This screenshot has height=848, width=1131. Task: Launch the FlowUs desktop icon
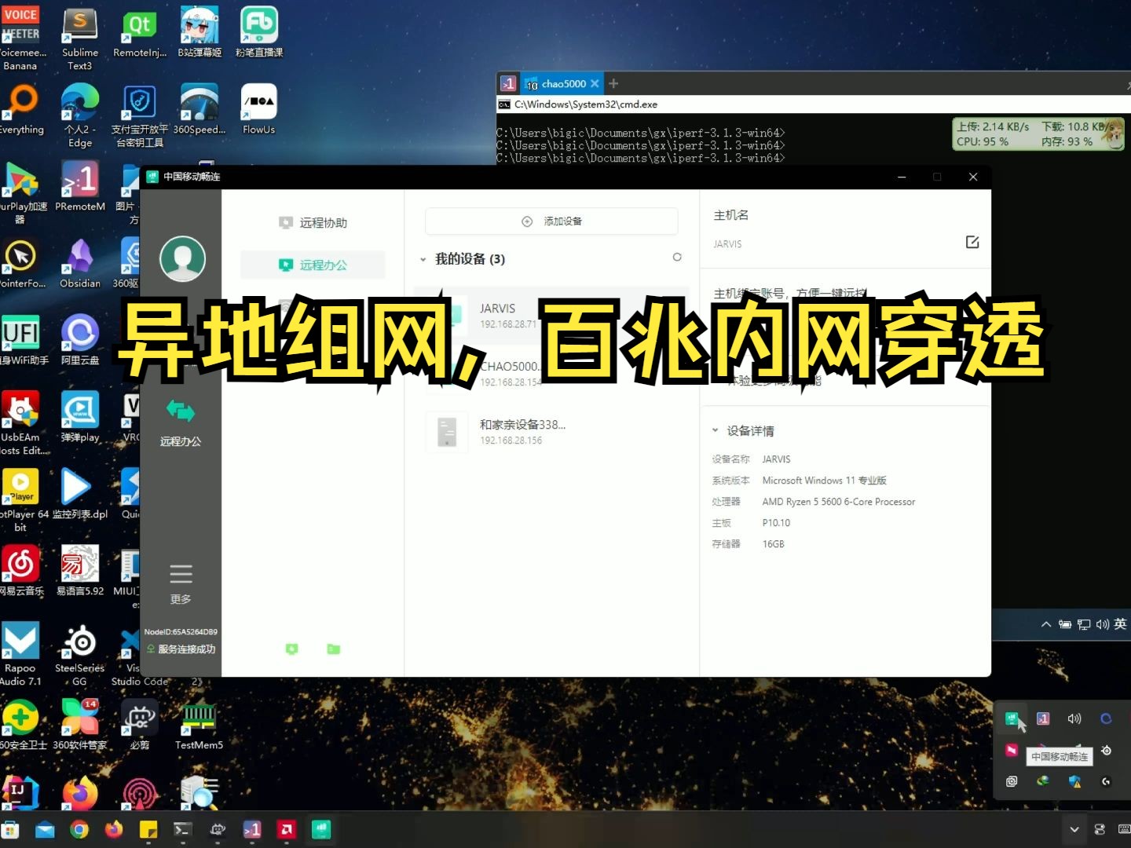click(259, 109)
